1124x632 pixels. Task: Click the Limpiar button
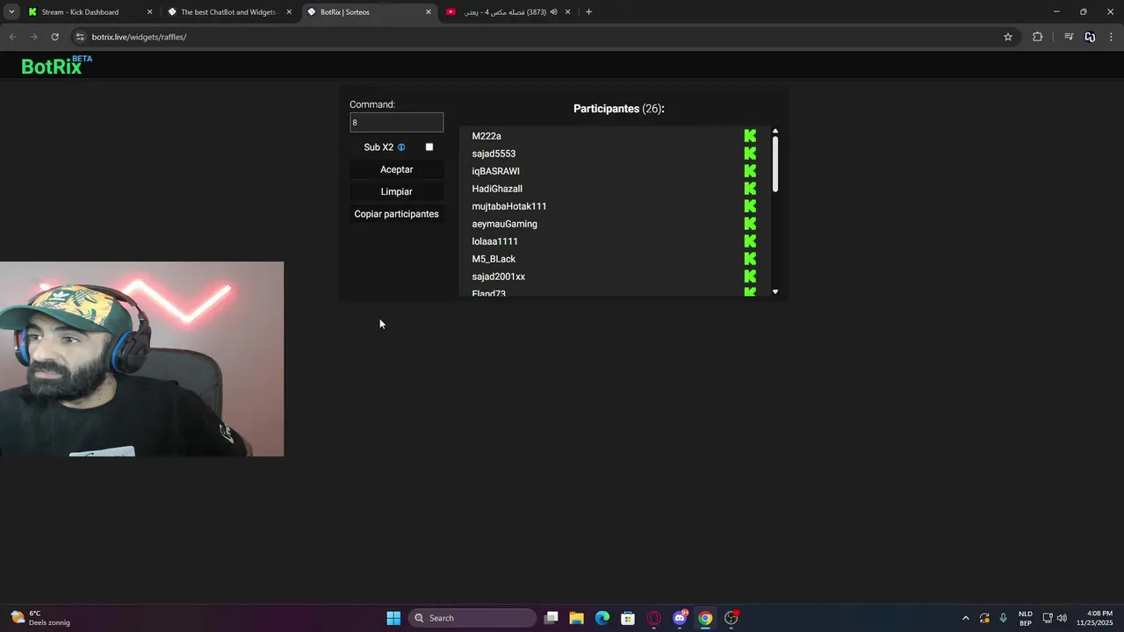tap(396, 191)
